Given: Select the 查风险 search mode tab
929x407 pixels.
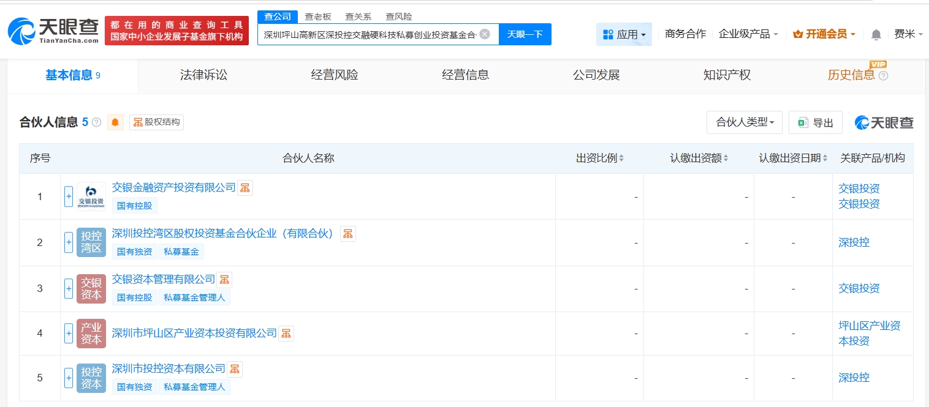Looking at the screenshot, I should coord(399,17).
